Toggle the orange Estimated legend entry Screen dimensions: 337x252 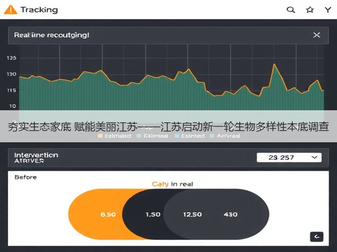(114, 136)
